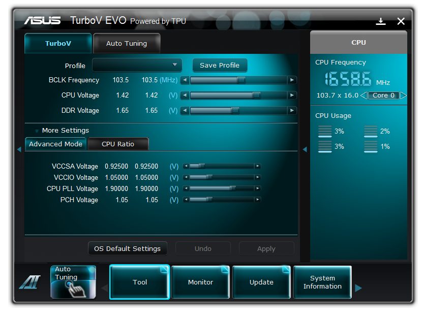This screenshot has height=317, width=423.
Task: Decrease VCCSA Voltage with left arrow
Action: 186,166
